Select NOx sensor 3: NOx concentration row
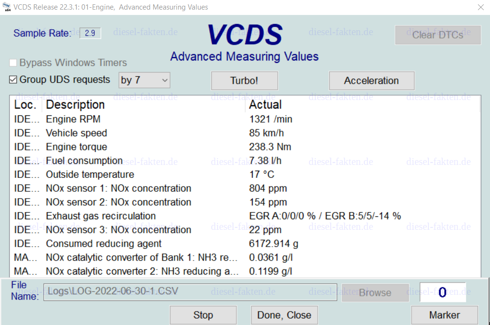 click(245, 230)
